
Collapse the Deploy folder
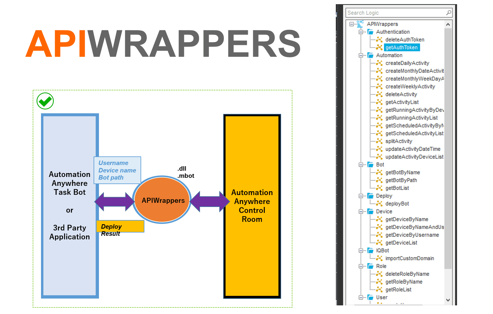pyautogui.click(x=361, y=196)
